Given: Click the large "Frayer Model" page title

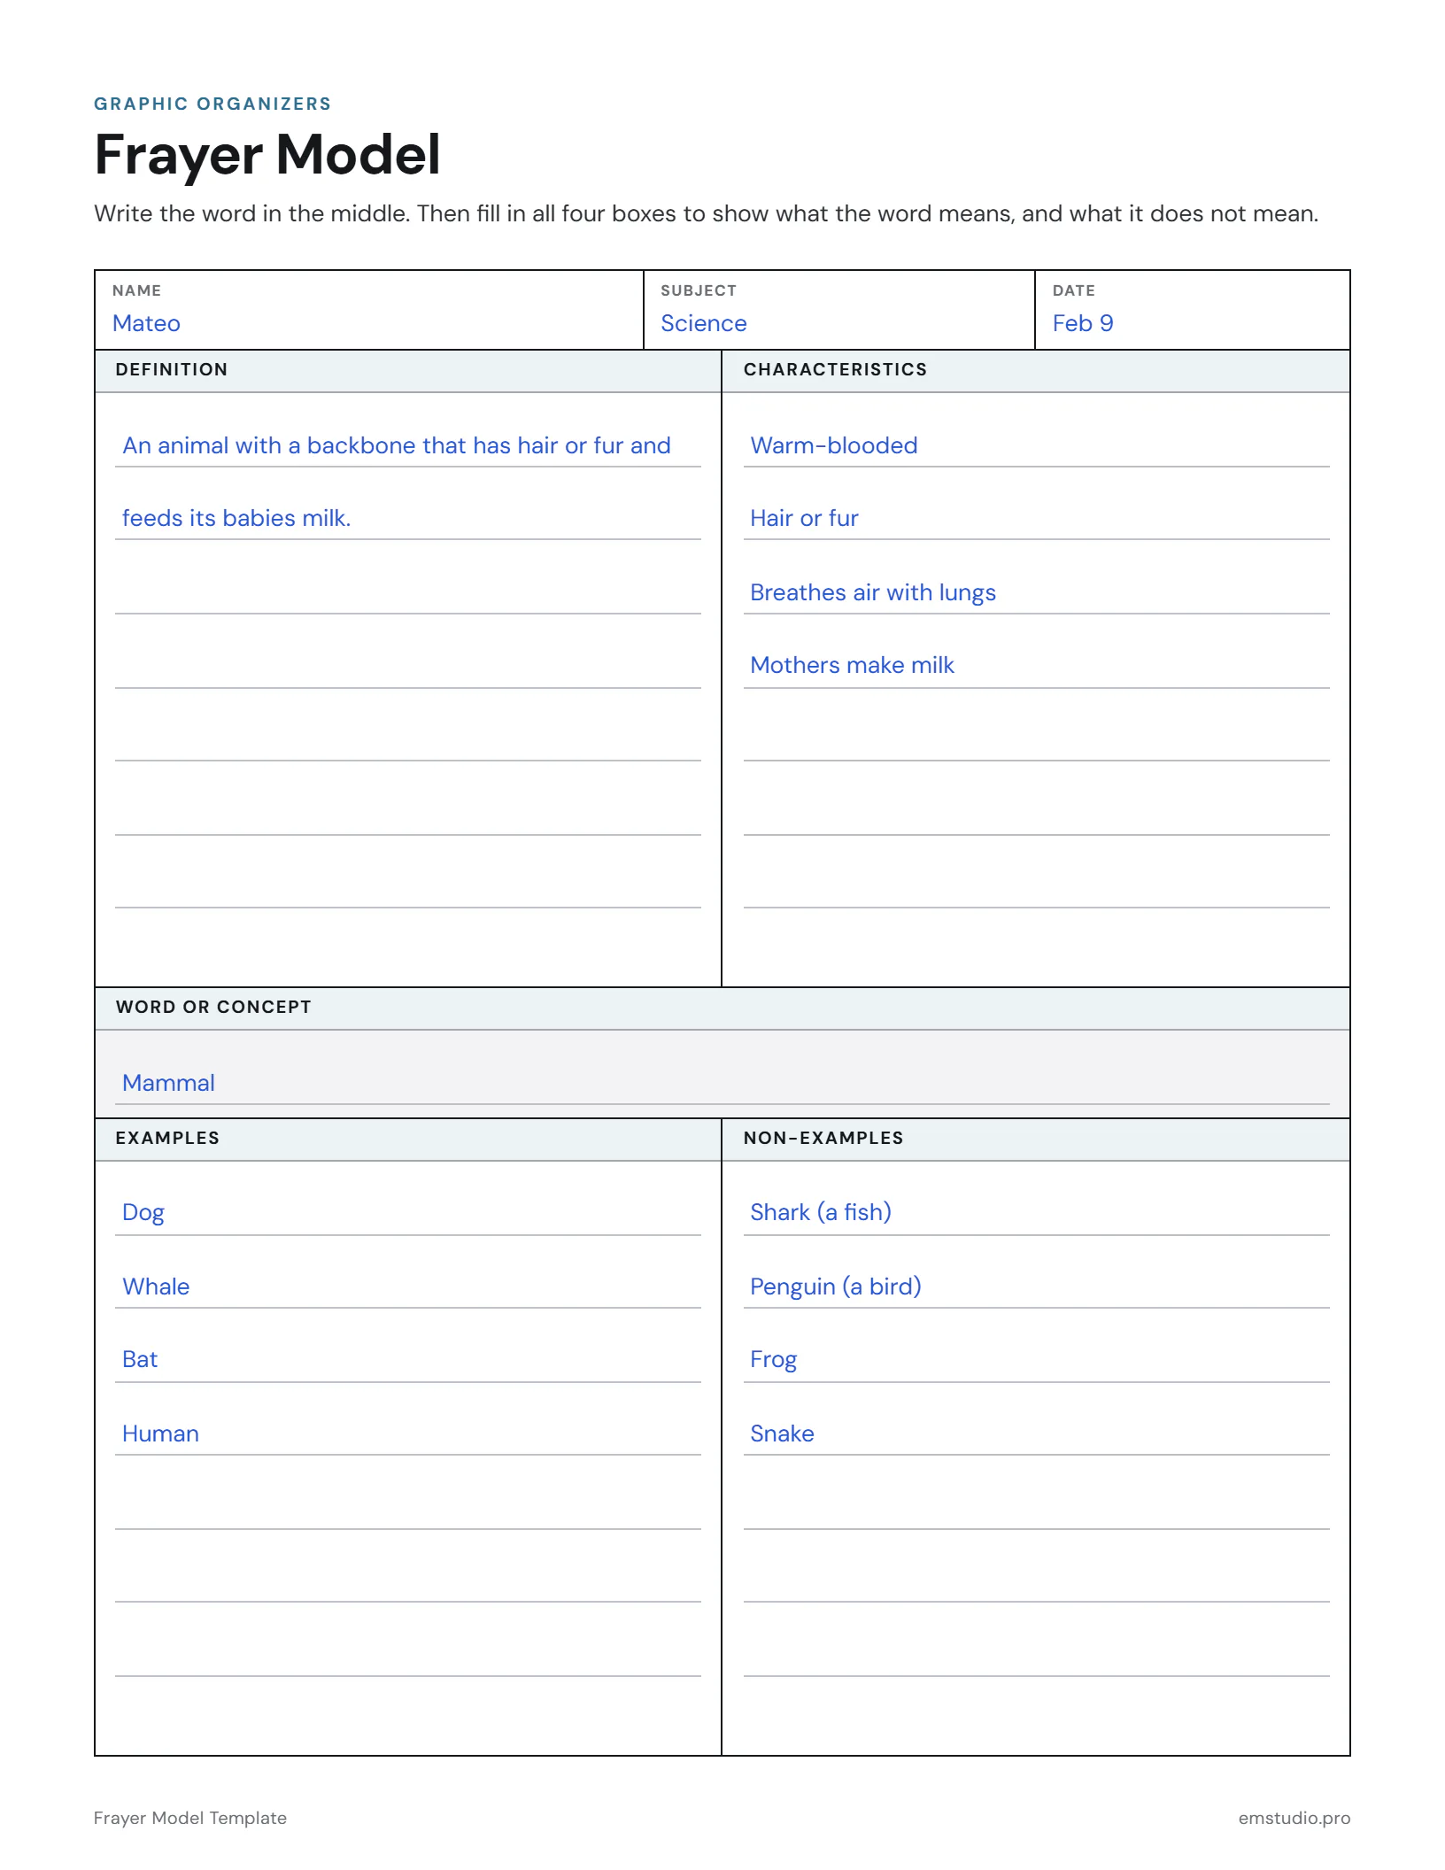Looking at the screenshot, I should click(267, 155).
